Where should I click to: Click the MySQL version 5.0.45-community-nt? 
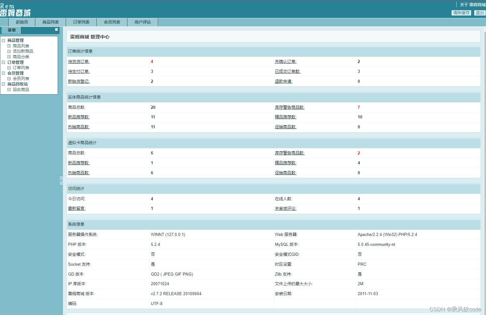(377, 244)
